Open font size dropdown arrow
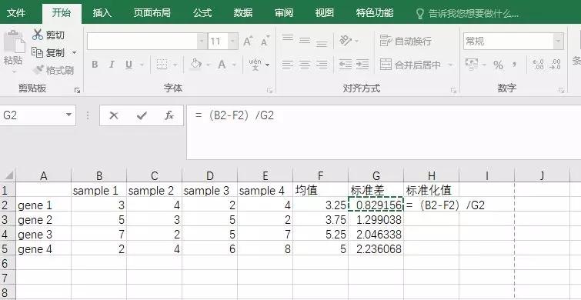The image size is (581, 300). pyautogui.click(x=232, y=41)
